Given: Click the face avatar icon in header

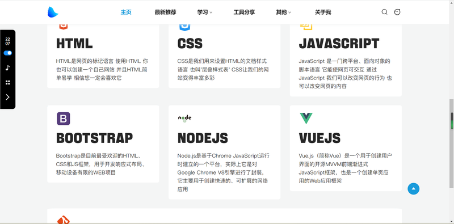Looking at the screenshot, I should coord(397,12).
